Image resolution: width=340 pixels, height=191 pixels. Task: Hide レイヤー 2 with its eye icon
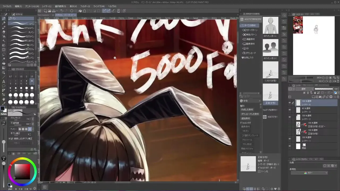tap(290, 117)
